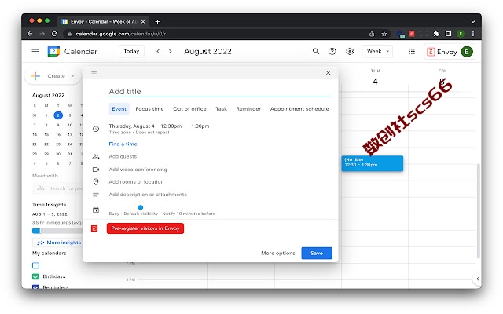Screen dimensions: 503x314
Task: Click the 1:30pm end time
Action: tap(200, 126)
